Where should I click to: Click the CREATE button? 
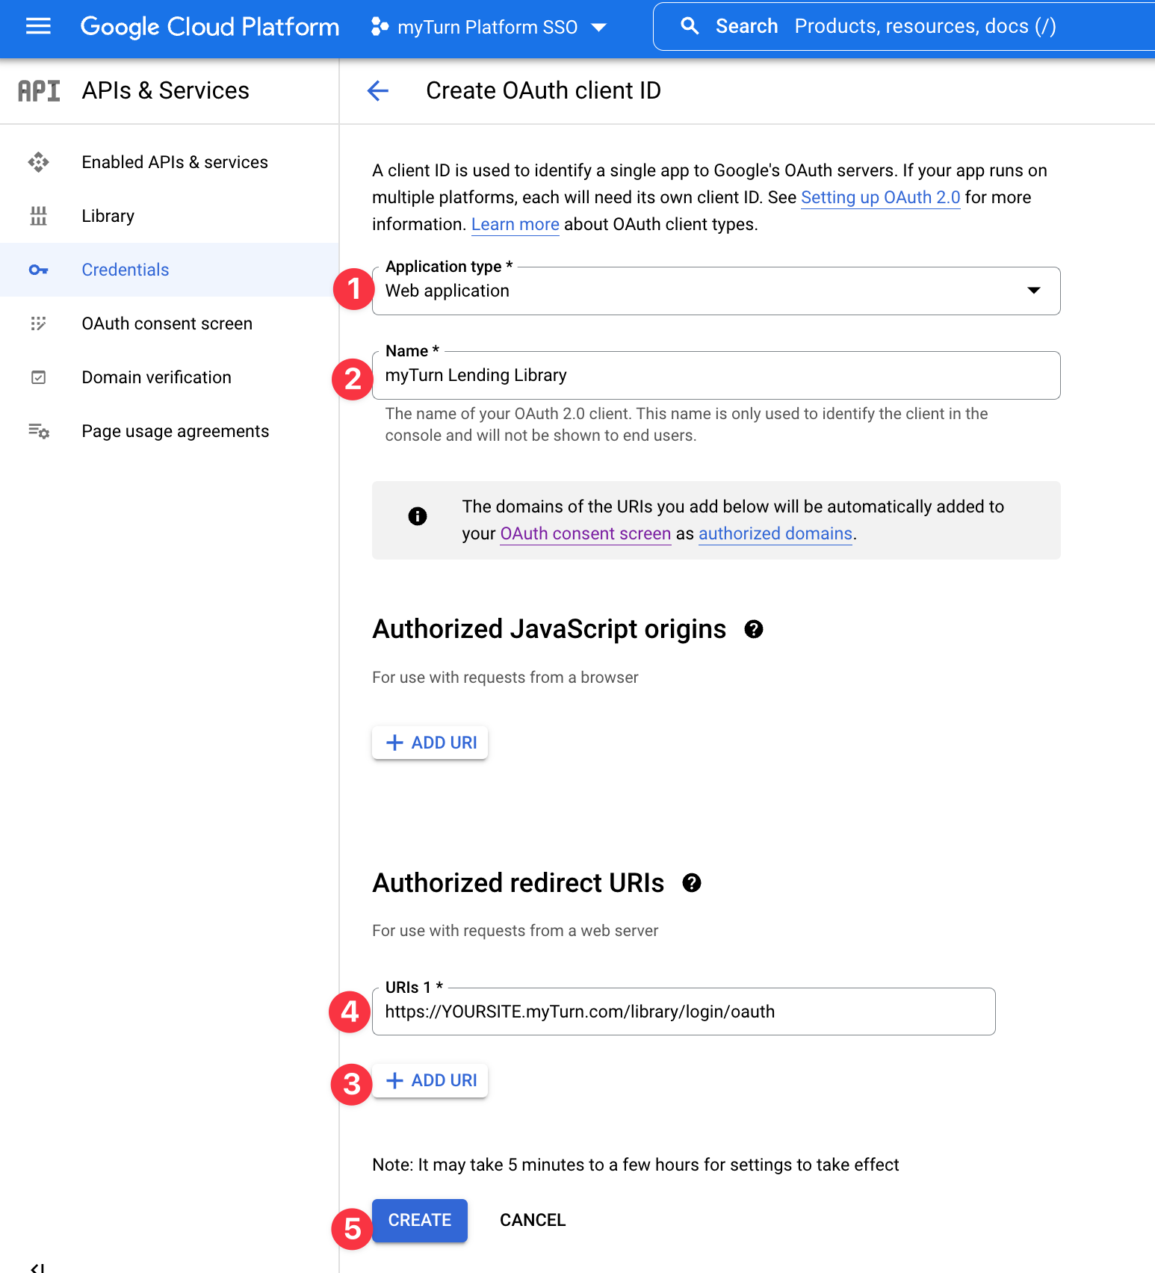[x=420, y=1220]
